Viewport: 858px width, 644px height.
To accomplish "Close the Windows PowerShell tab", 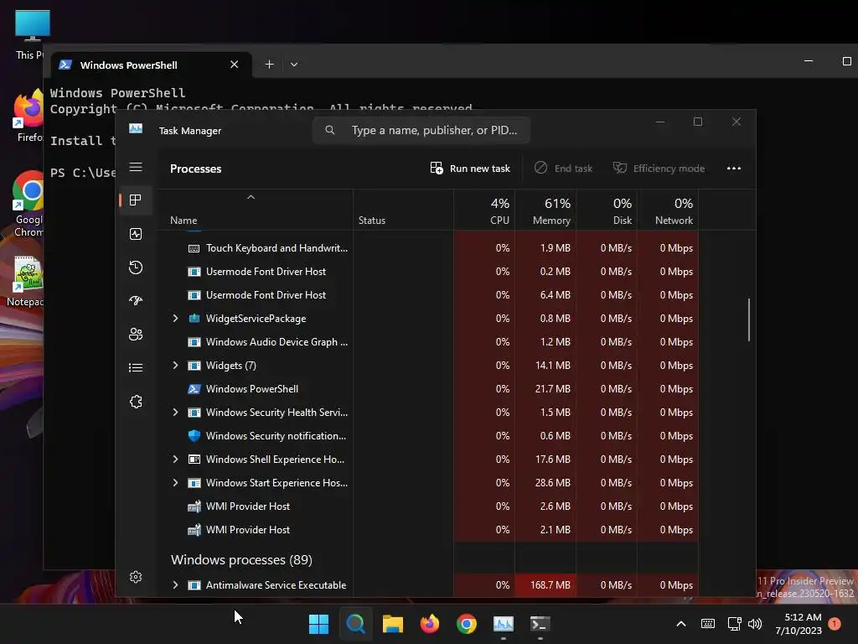I will [x=235, y=65].
